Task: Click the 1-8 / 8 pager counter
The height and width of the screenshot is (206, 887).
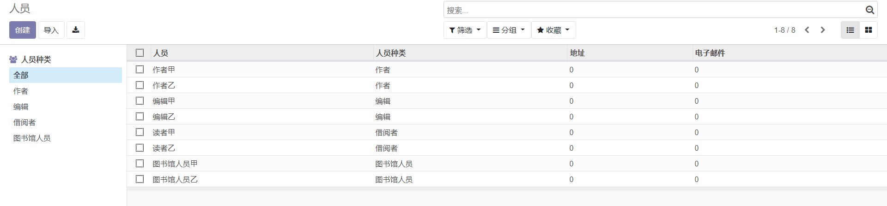Action: pos(784,30)
